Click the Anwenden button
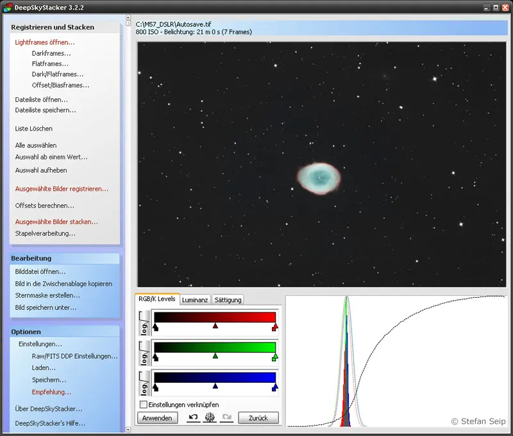Image resolution: width=513 pixels, height=436 pixels. (x=157, y=418)
